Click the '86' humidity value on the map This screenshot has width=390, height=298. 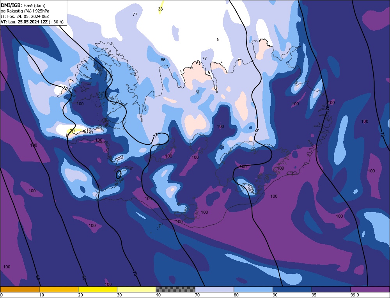(x=163, y=60)
